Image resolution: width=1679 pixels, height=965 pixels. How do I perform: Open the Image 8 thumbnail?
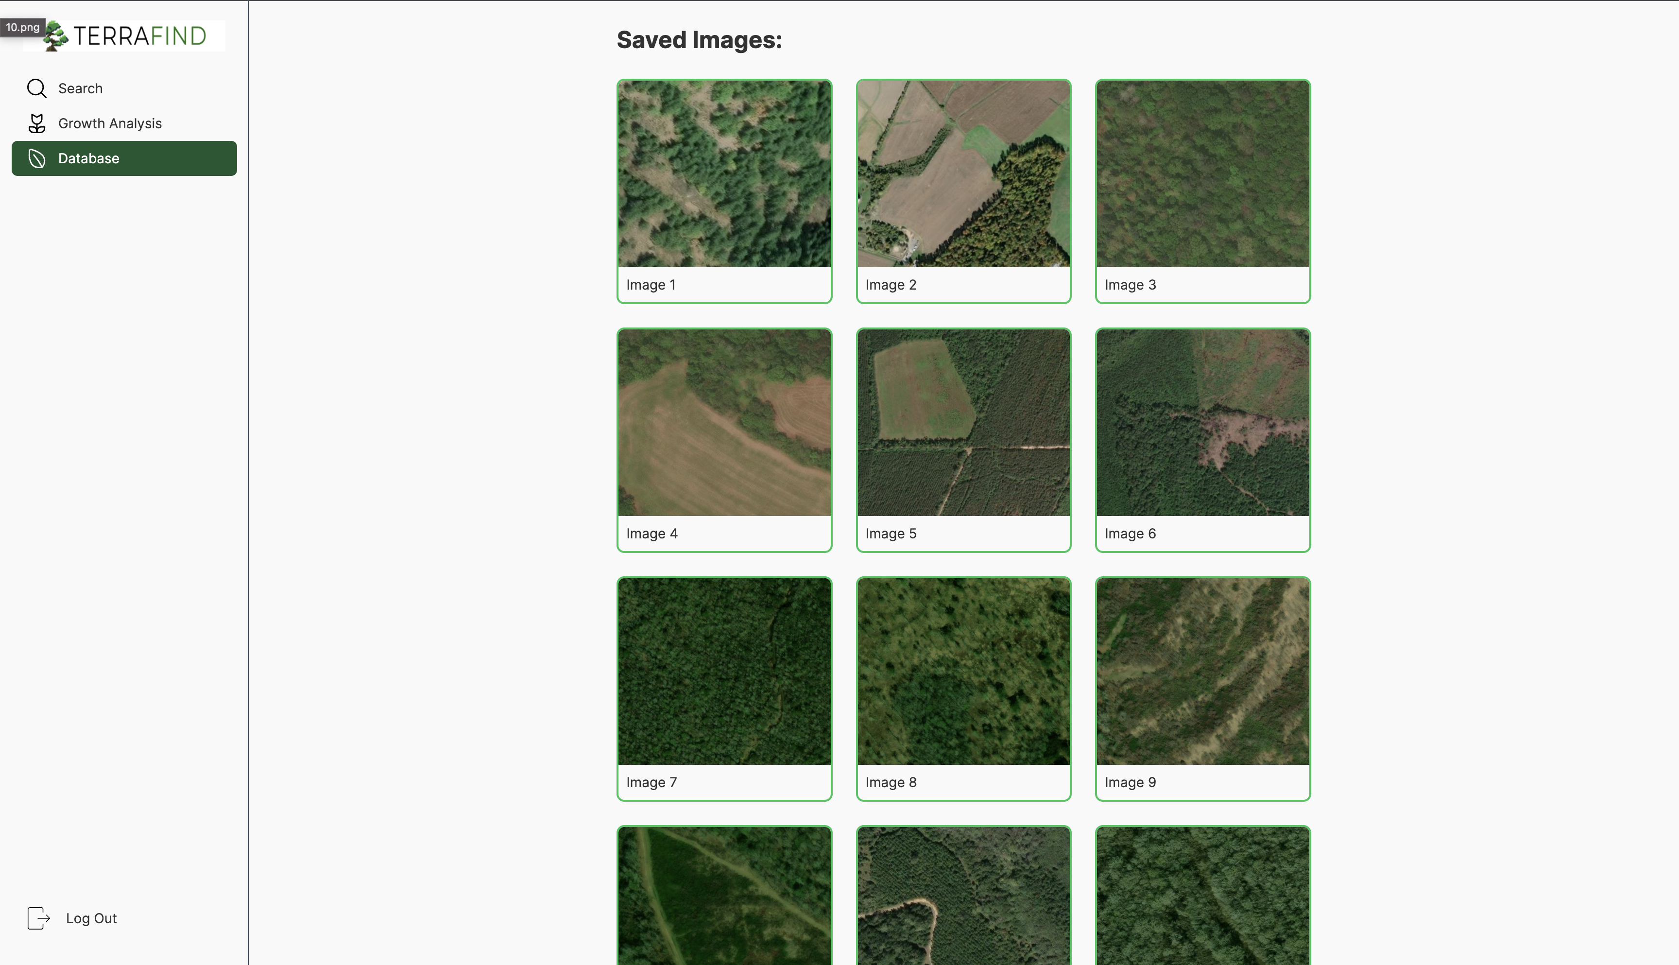[x=963, y=671]
